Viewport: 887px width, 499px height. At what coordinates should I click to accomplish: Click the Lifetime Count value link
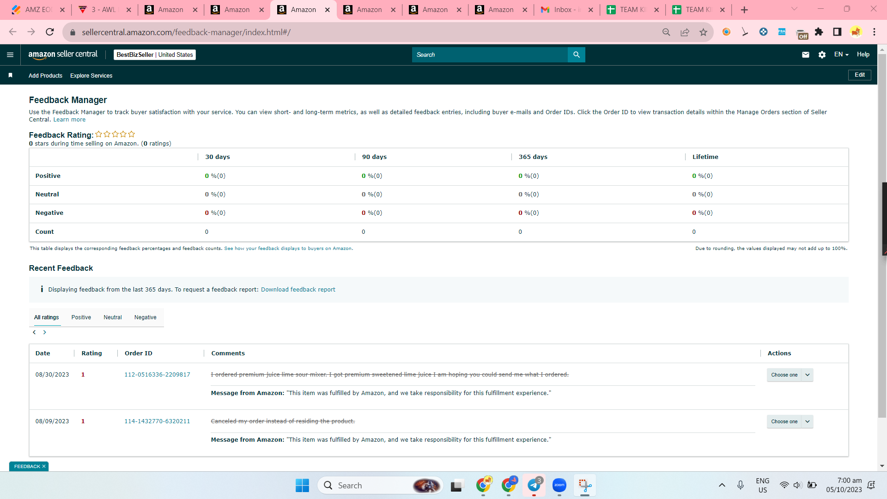(x=694, y=232)
